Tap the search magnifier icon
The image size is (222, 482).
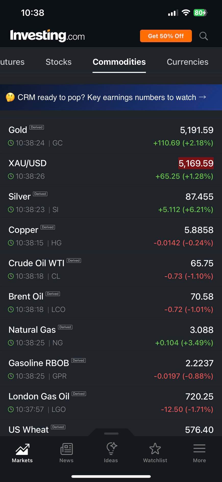203,36
